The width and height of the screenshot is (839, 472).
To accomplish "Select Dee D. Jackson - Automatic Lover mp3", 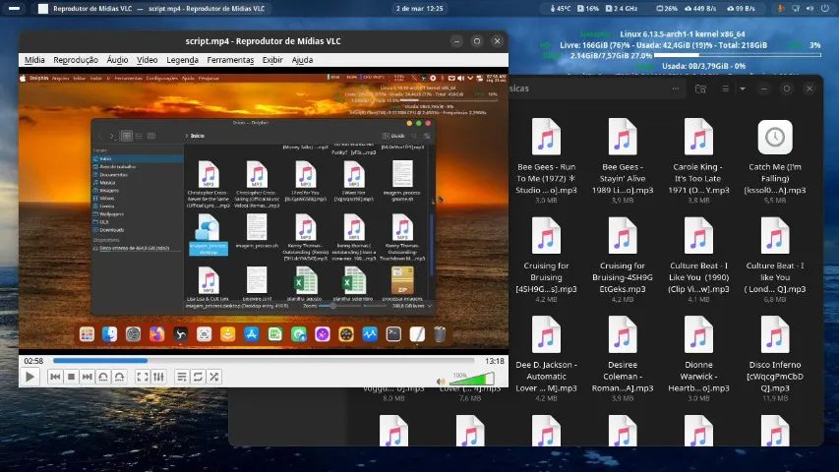I will pyautogui.click(x=546, y=358).
